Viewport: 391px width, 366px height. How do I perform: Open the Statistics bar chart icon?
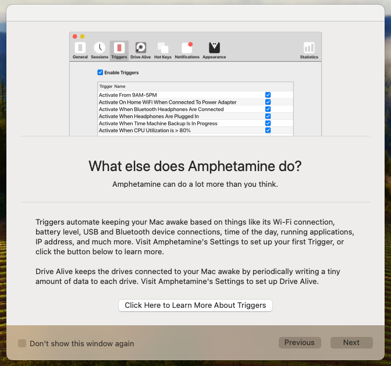309,48
